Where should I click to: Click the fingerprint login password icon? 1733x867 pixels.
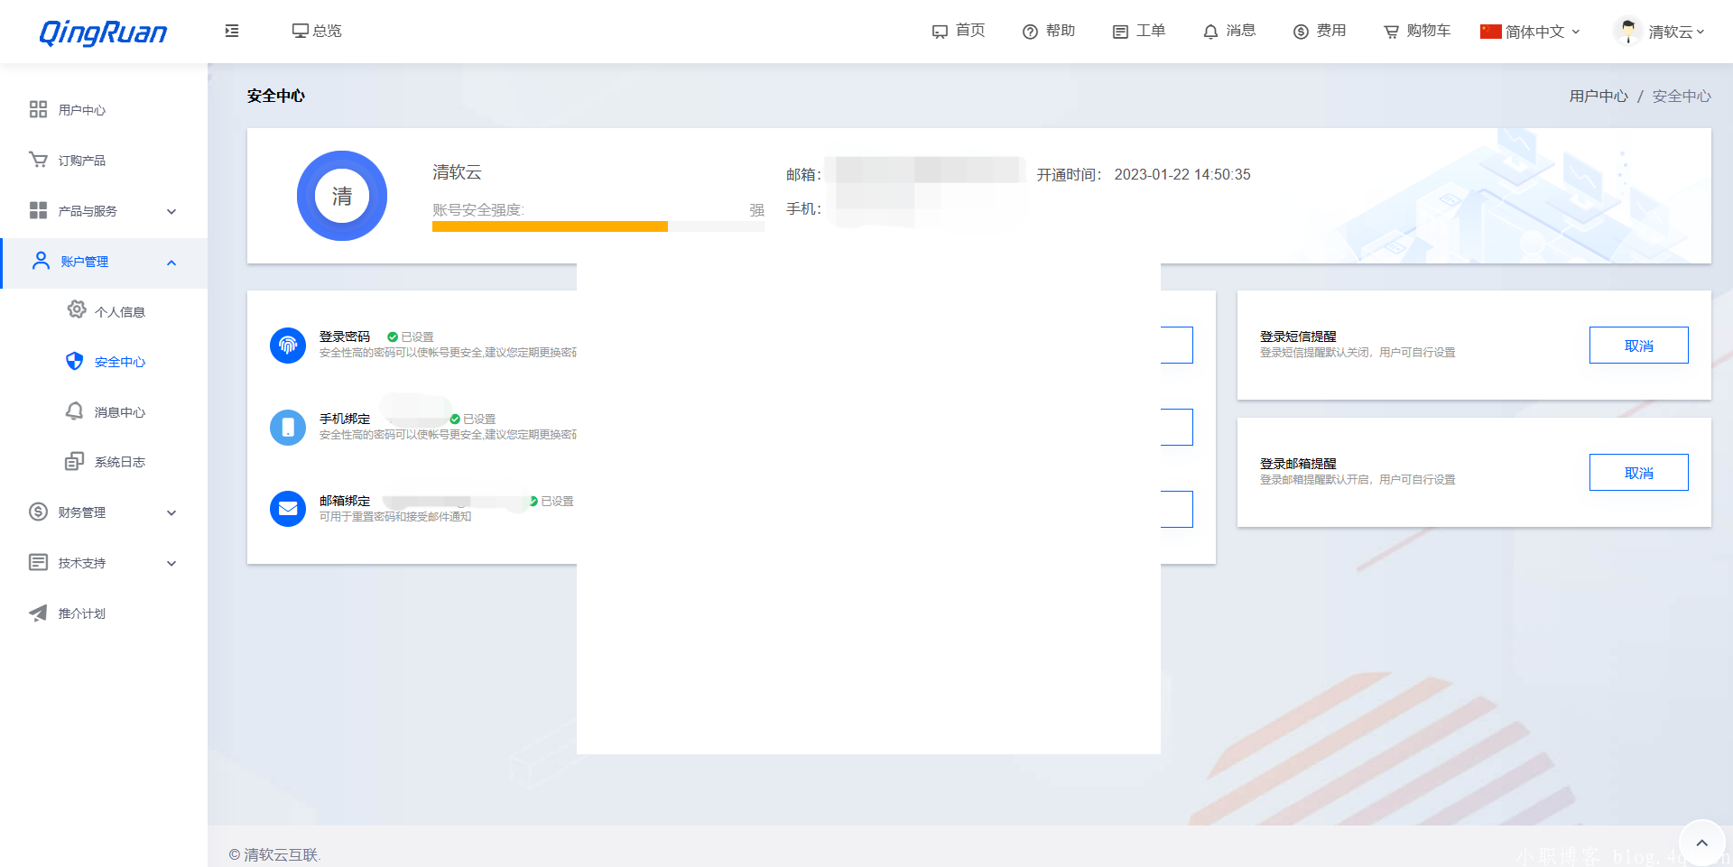coord(288,345)
